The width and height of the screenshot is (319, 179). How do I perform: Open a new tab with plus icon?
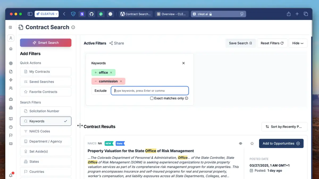click(297, 14)
